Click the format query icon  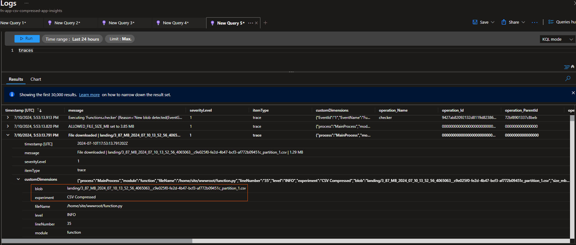pyautogui.click(x=567, y=67)
